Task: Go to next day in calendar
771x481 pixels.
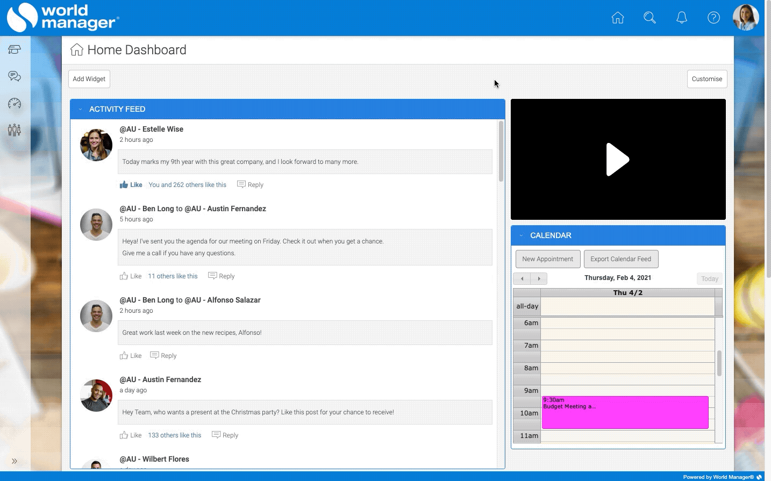Action: (x=539, y=278)
